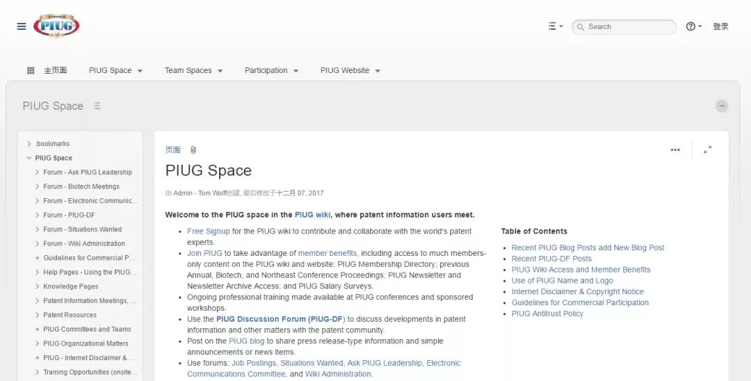
Task: Collapse the PIUG Space tree node
Action: point(29,158)
